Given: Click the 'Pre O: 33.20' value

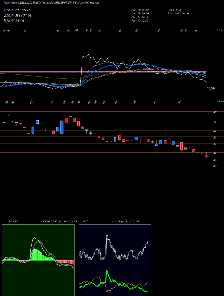Looking at the screenshot, I should (x=140, y=10).
